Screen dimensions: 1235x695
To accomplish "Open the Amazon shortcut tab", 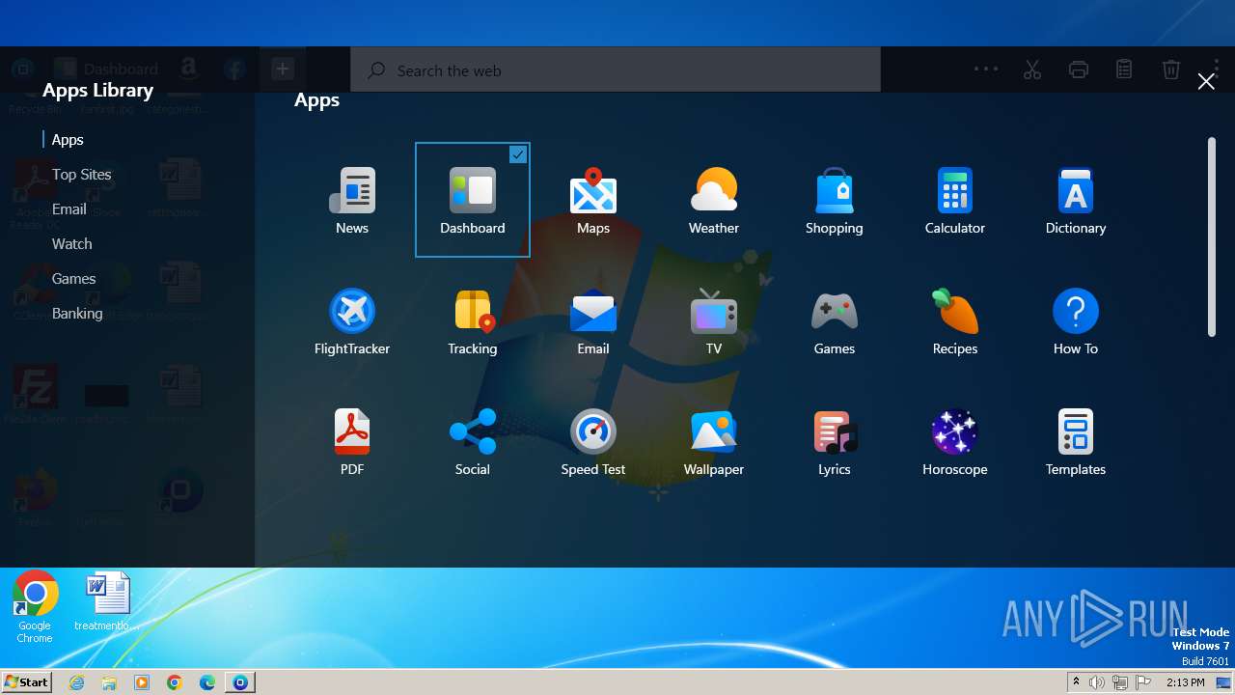I will (188, 69).
